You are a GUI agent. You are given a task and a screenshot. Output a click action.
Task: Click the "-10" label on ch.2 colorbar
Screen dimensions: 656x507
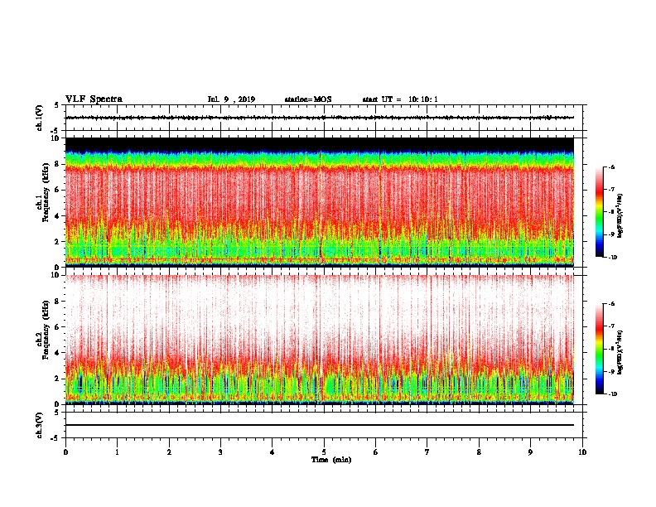pos(612,394)
